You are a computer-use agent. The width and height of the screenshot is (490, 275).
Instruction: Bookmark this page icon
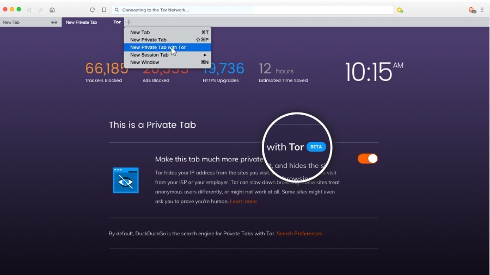click(104, 10)
